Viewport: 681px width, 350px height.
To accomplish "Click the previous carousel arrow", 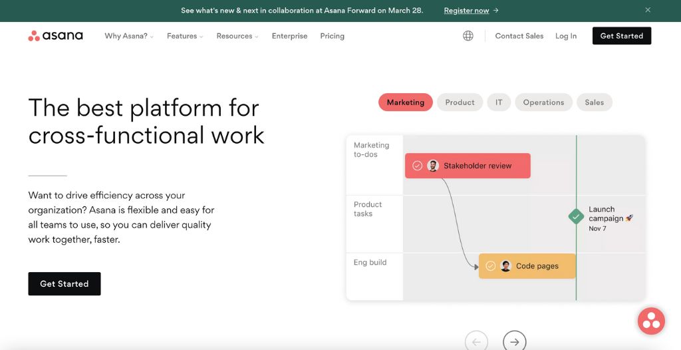I will click(x=476, y=341).
